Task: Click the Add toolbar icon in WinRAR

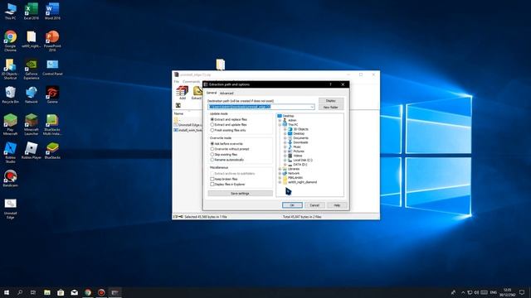Action: coord(183,93)
